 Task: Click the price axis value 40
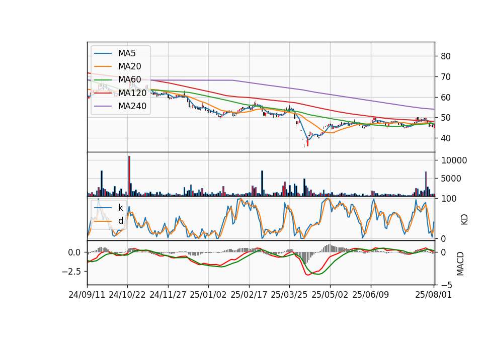446,138
